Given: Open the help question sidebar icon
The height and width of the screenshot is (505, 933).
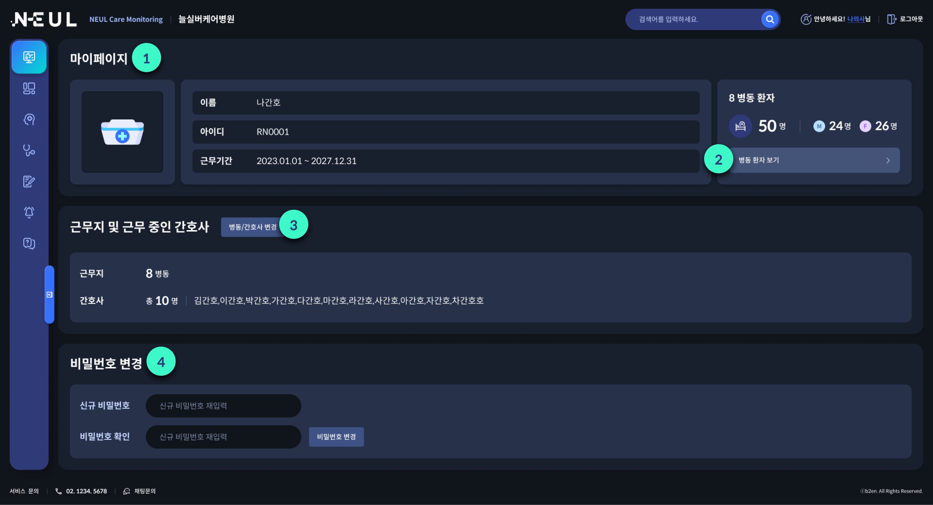Looking at the screenshot, I should point(29,243).
